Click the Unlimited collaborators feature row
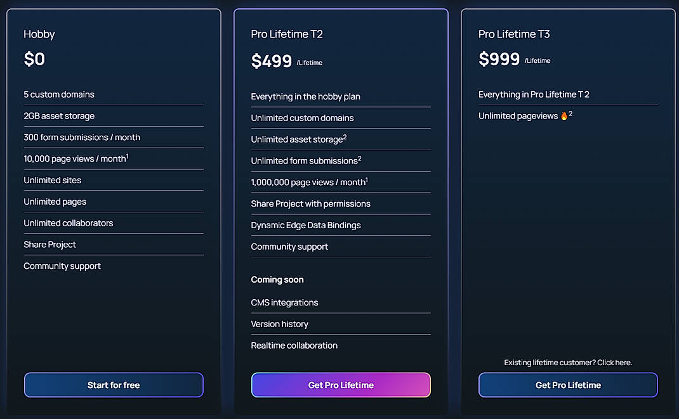 click(x=68, y=222)
